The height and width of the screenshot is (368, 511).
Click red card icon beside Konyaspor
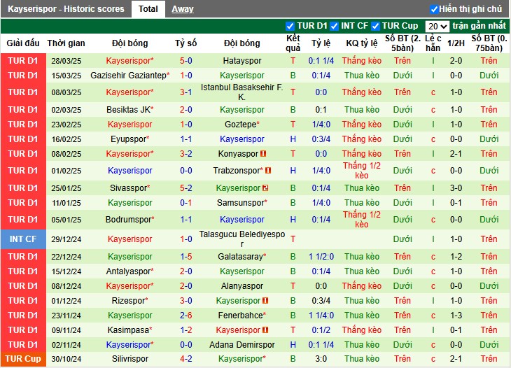click(x=263, y=154)
